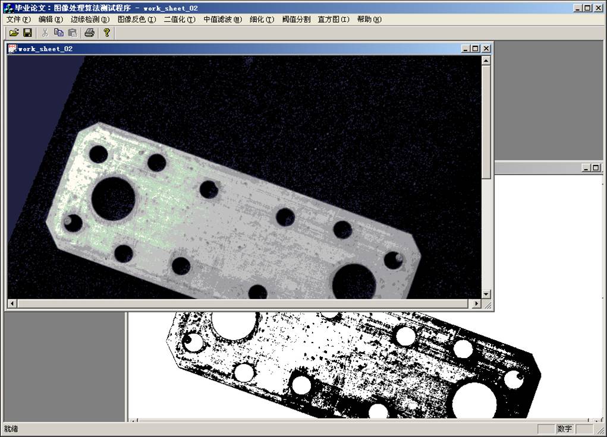This screenshot has height=437, width=607.
Task: Click the work_sheet_02 document window icon
Action: 12,49
